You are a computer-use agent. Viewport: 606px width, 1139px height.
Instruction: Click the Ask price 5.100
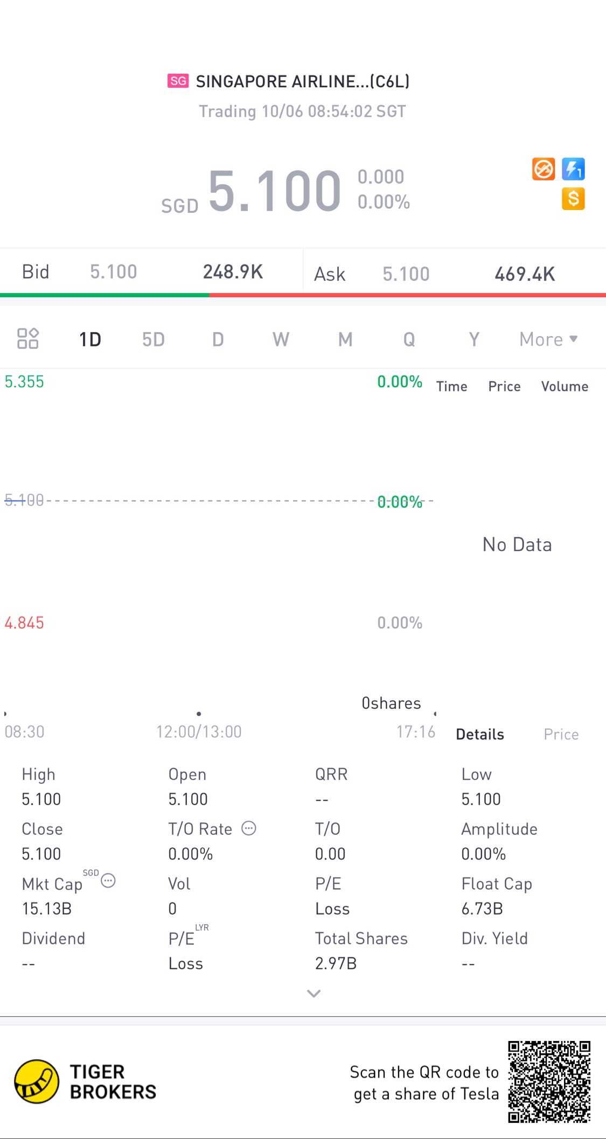[x=406, y=274]
